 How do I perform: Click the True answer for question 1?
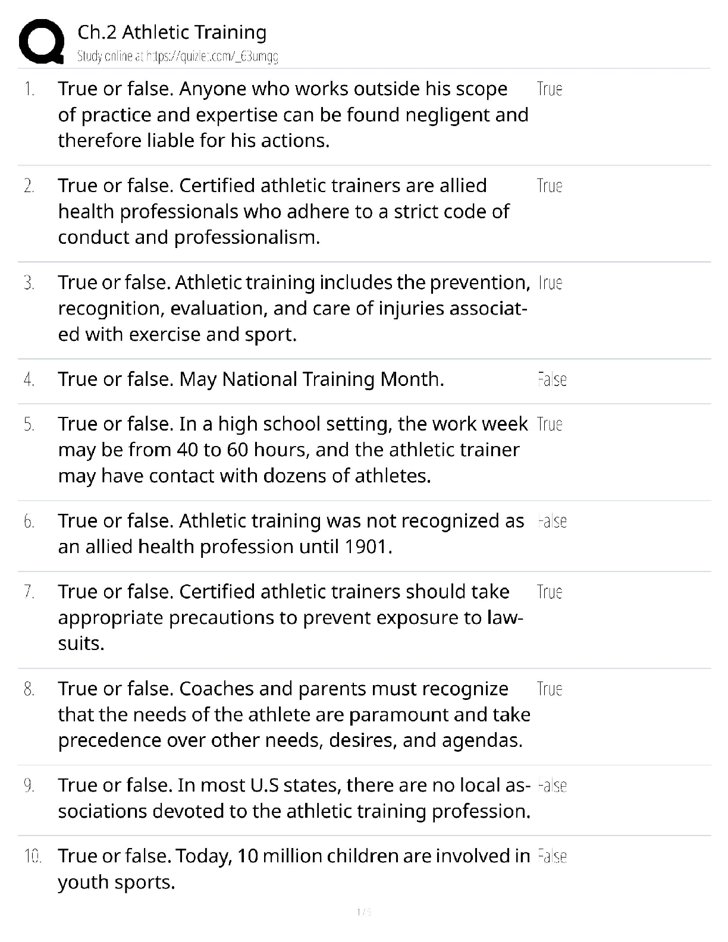549,89
